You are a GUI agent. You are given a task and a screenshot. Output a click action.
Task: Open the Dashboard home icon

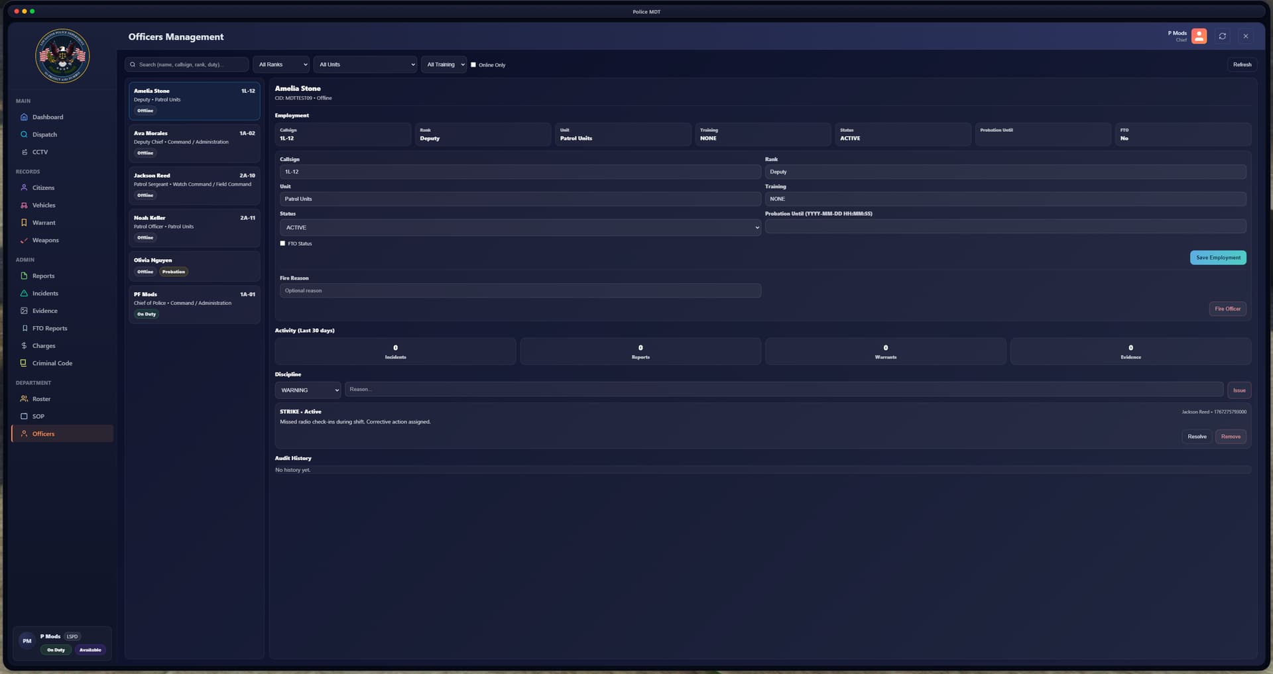tap(24, 117)
